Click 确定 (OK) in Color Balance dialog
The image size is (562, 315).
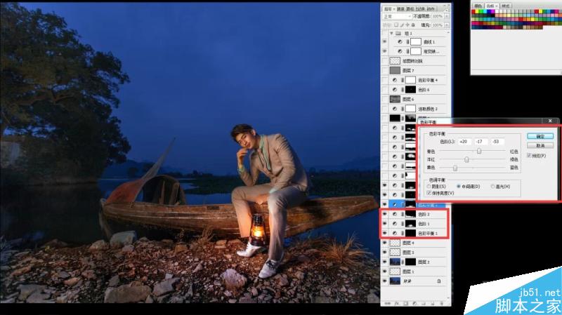540,136
